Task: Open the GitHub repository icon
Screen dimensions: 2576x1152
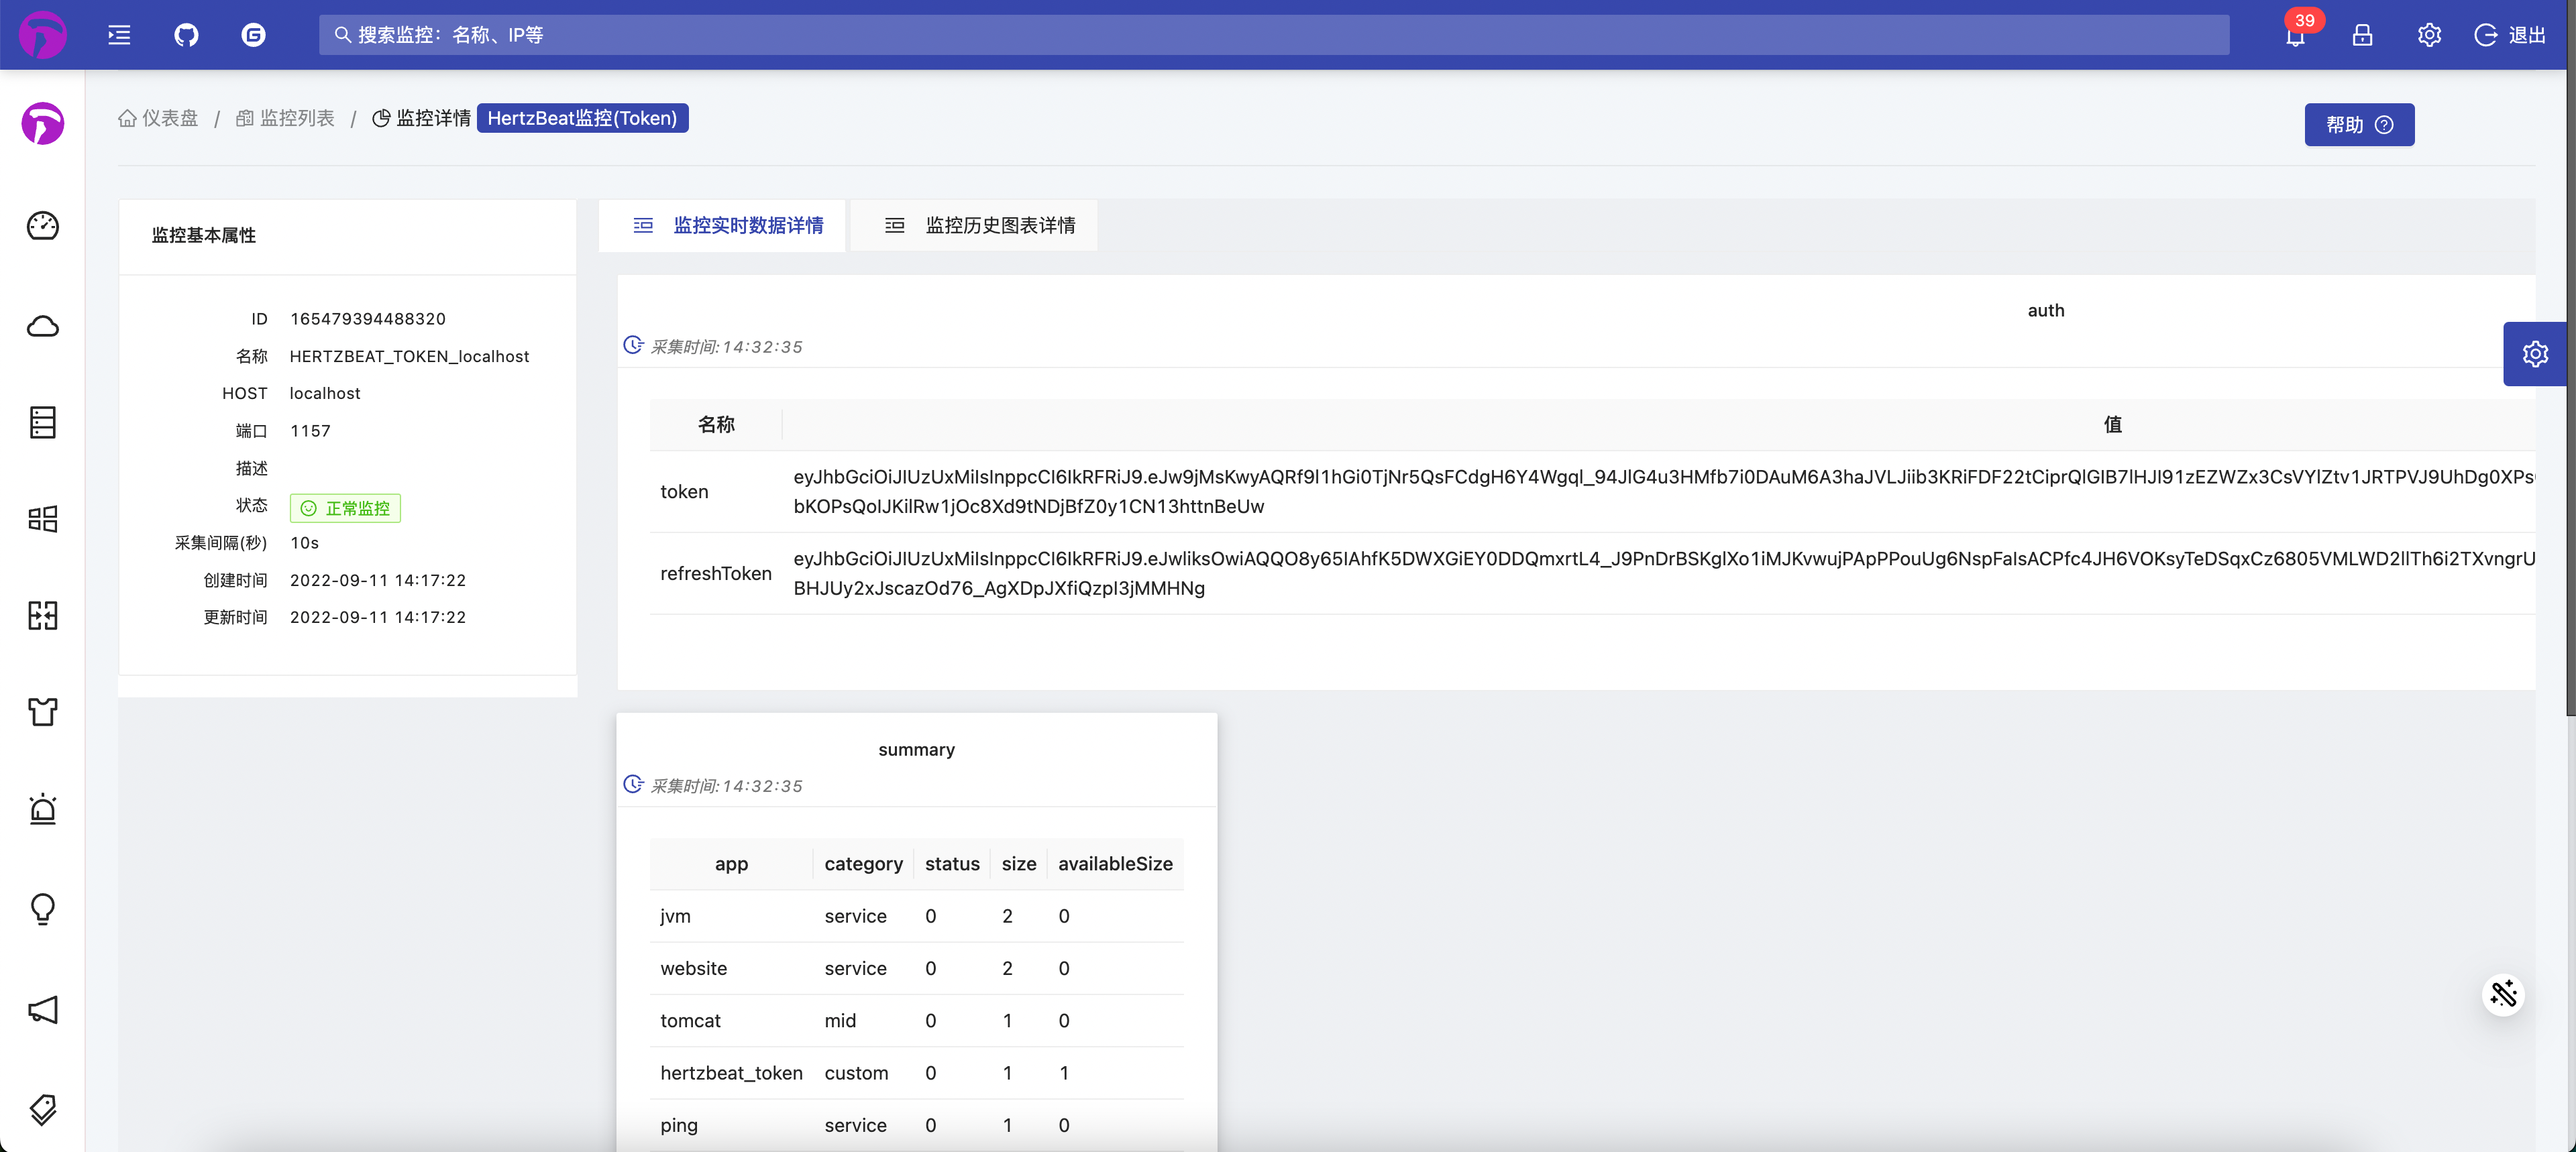Action: point(186,35)
